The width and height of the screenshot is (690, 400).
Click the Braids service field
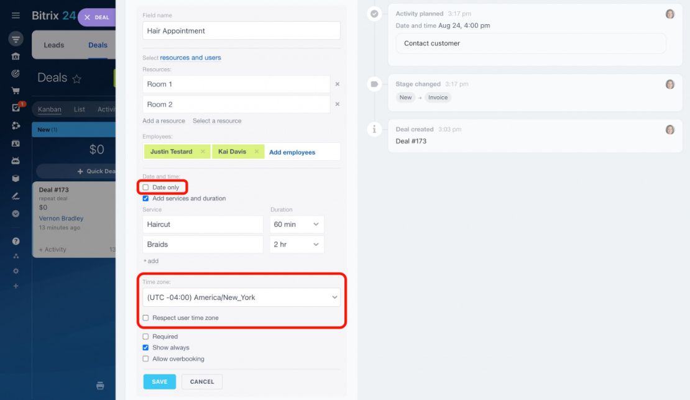[203, 244]
